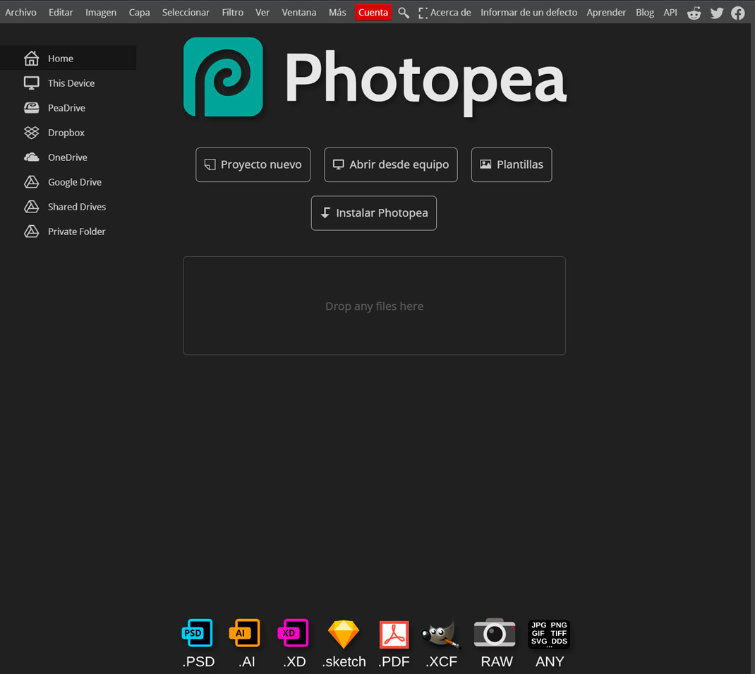Open the Blog link
Viewport: 755px width, 674px height.
tap(645, 13)
